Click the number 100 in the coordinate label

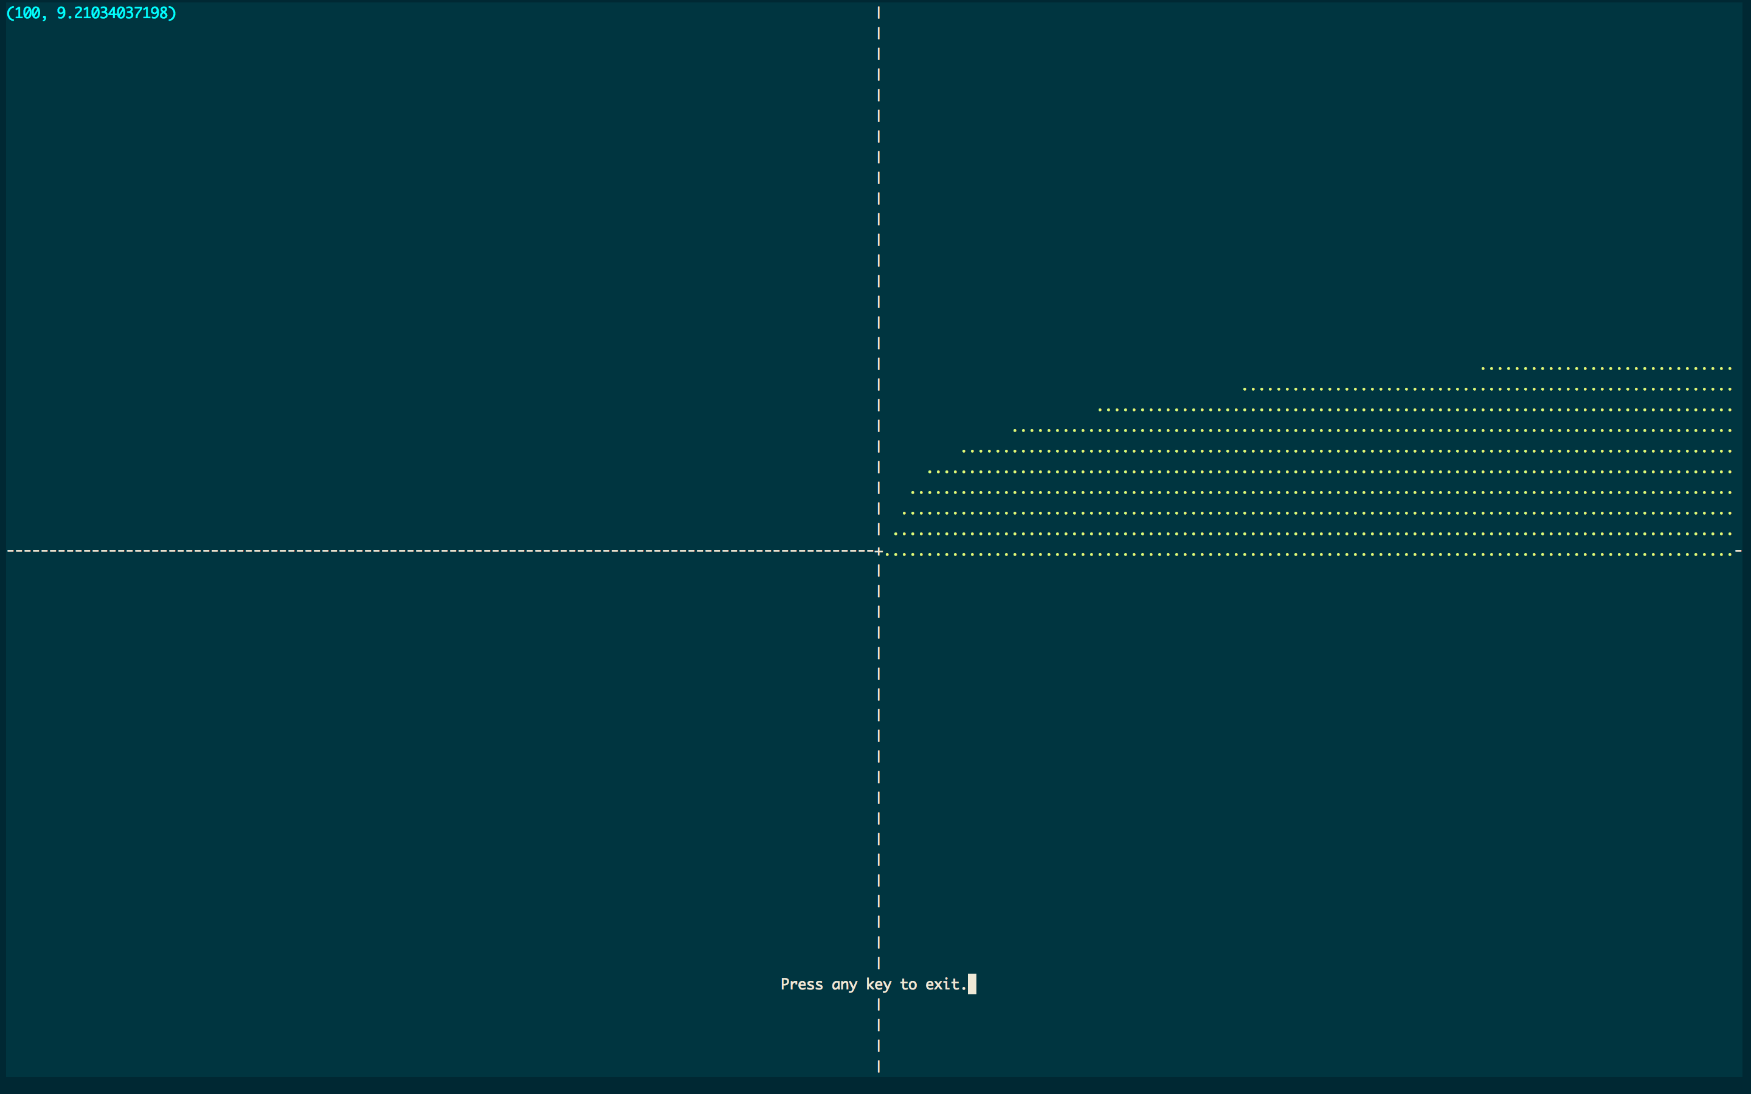[x=27, y=13]
